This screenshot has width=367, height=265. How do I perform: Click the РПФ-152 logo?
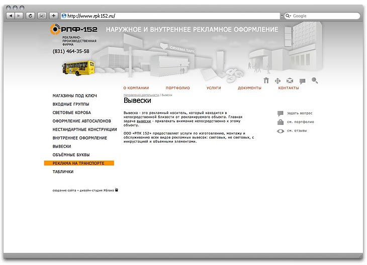pos(73,29)
